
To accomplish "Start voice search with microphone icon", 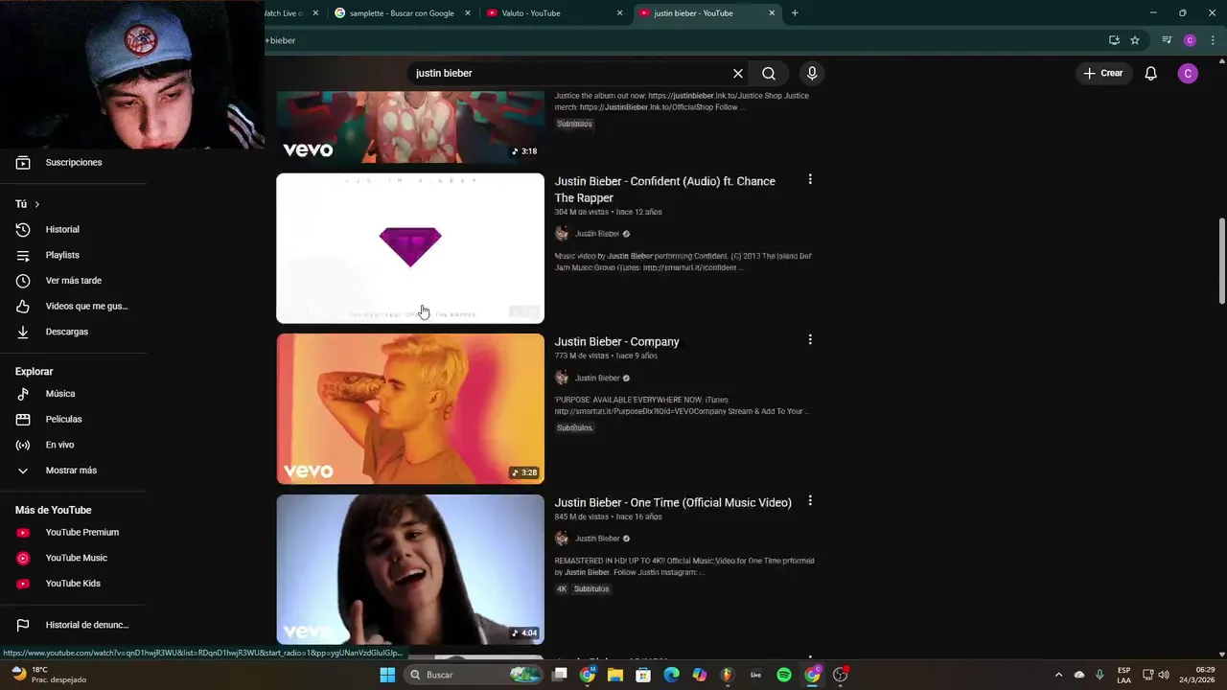I will tap(812, 73).
